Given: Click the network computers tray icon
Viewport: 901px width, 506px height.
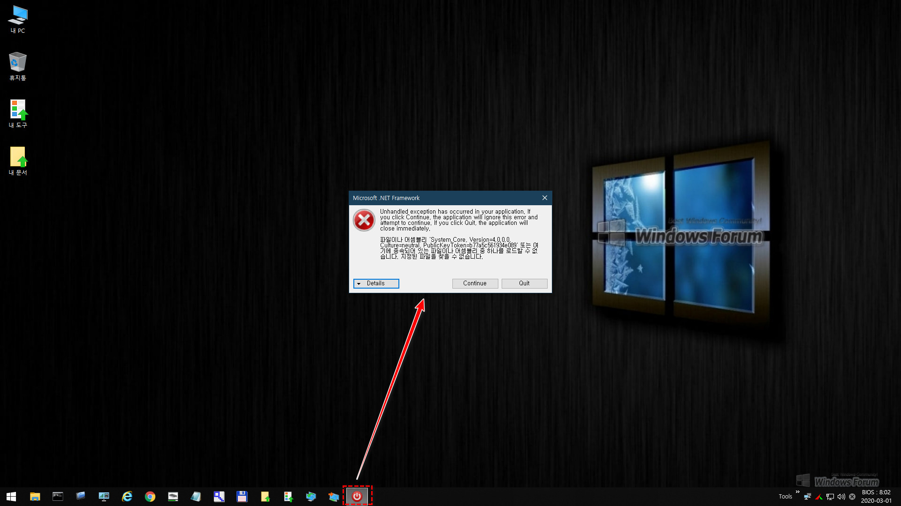Looking at the screenshot, I should [x=808, y=497].
